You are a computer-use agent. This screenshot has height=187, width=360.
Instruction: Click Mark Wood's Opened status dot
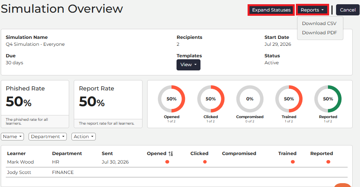tap(167, 162)
